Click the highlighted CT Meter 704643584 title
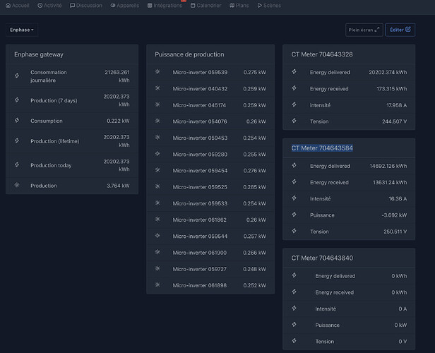This screenshot has width=435, height=353. coord(322,148)
